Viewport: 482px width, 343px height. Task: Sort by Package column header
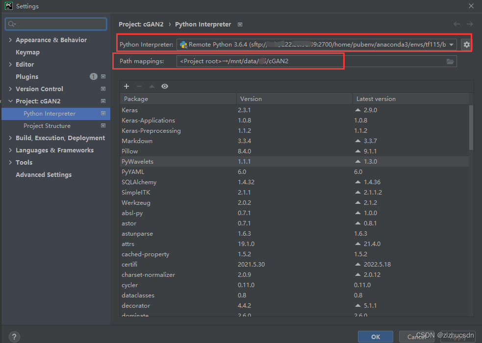coord(178,99)
